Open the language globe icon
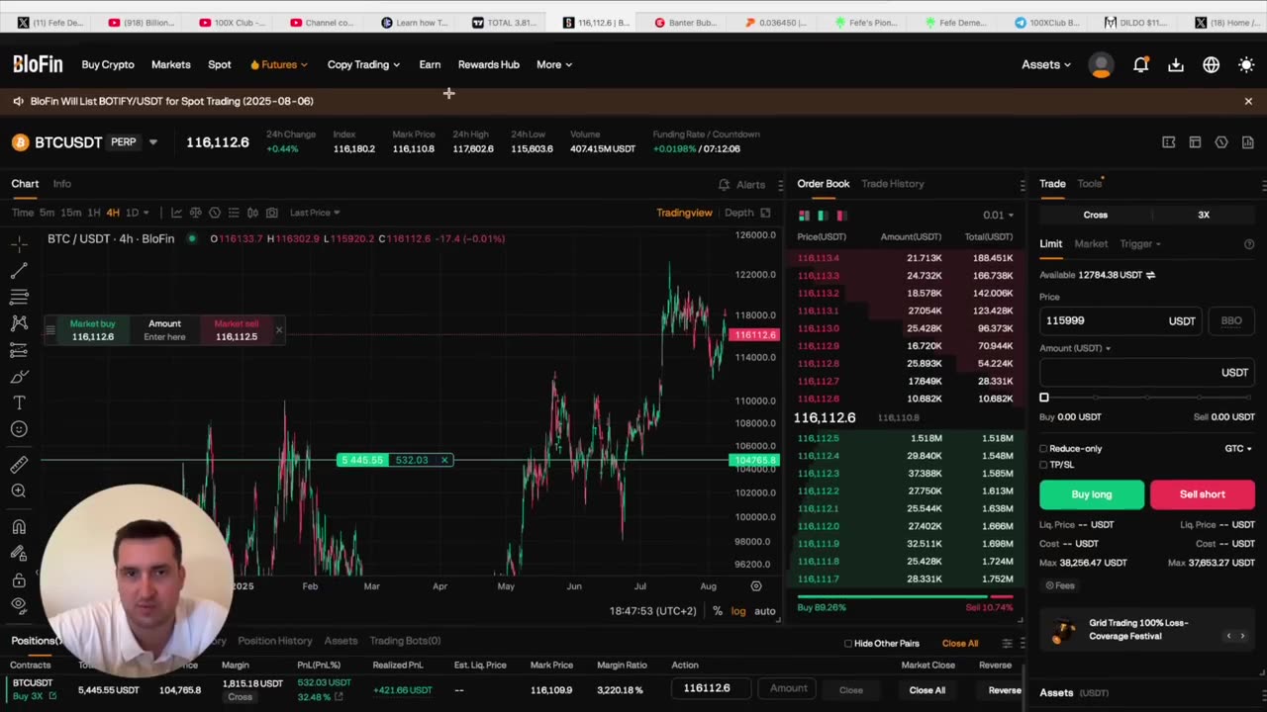 click(1211, 64)
